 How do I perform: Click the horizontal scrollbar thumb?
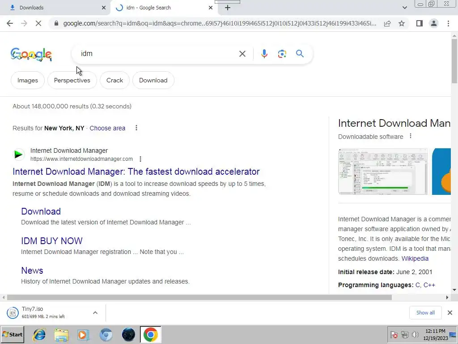click(x=199, y=297)
